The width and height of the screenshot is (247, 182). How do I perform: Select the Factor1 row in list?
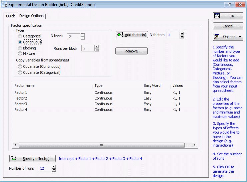click(105, 93)
